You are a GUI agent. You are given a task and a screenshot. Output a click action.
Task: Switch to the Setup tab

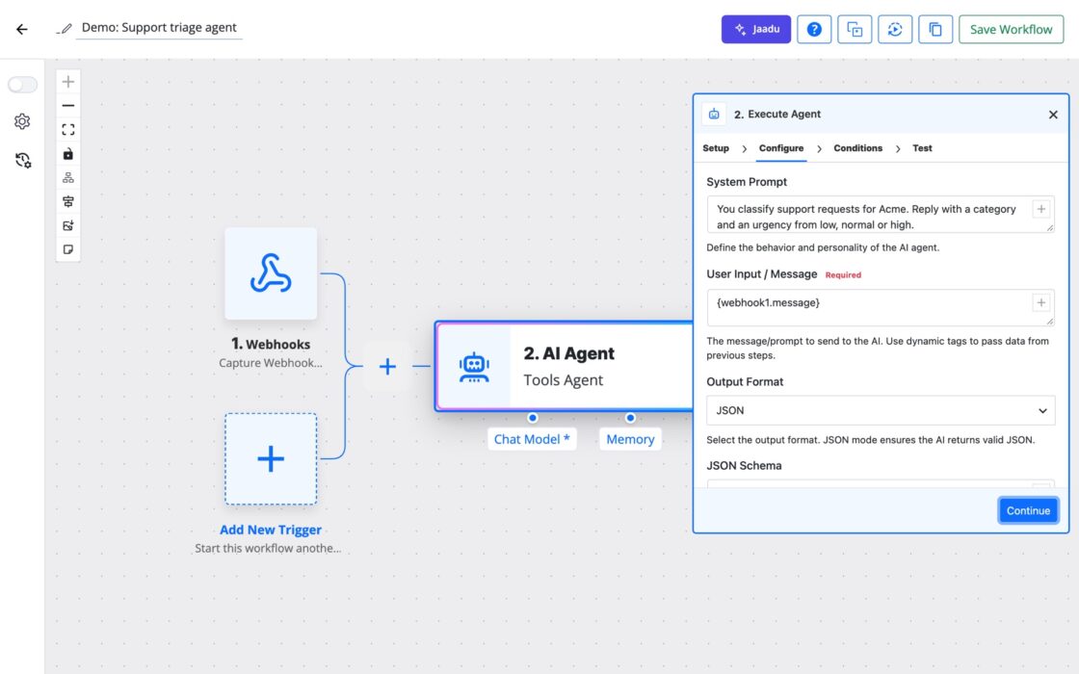(716, 148)
